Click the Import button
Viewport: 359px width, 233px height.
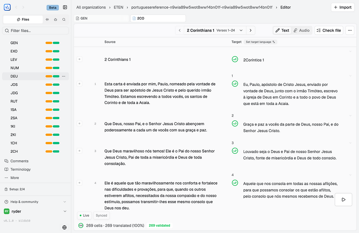[343, 7]
